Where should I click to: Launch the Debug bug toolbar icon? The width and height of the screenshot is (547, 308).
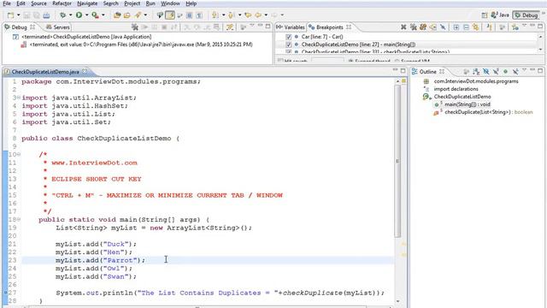click(62, 15)
